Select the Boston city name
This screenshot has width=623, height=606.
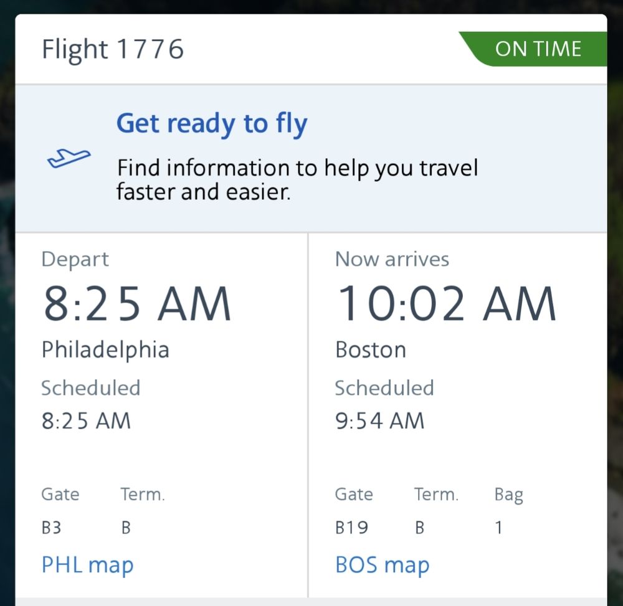pyautogui.click(x=371, y=349)
